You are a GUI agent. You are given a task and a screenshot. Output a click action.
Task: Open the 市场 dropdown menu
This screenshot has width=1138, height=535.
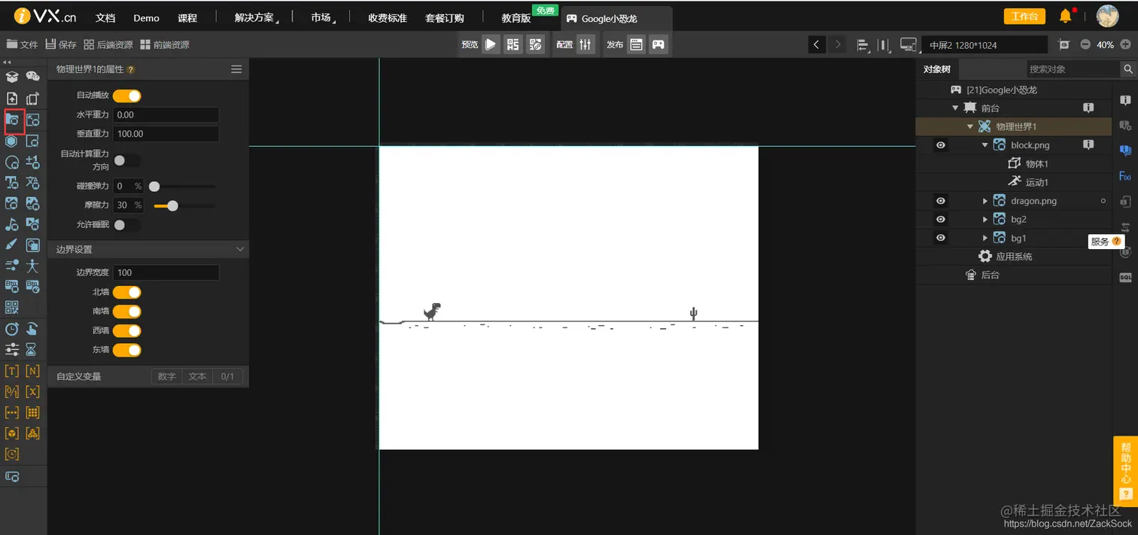click(x=323, y=18)
